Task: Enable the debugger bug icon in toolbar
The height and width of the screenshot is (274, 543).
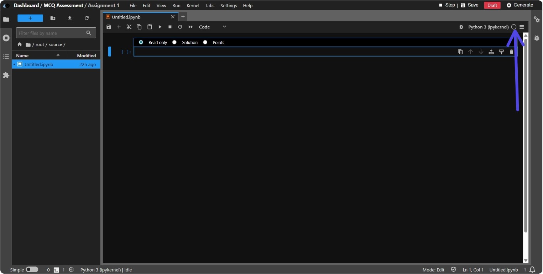Action: [461, 27]
